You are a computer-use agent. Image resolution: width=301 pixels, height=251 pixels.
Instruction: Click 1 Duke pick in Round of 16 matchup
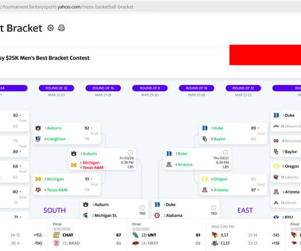181,154
